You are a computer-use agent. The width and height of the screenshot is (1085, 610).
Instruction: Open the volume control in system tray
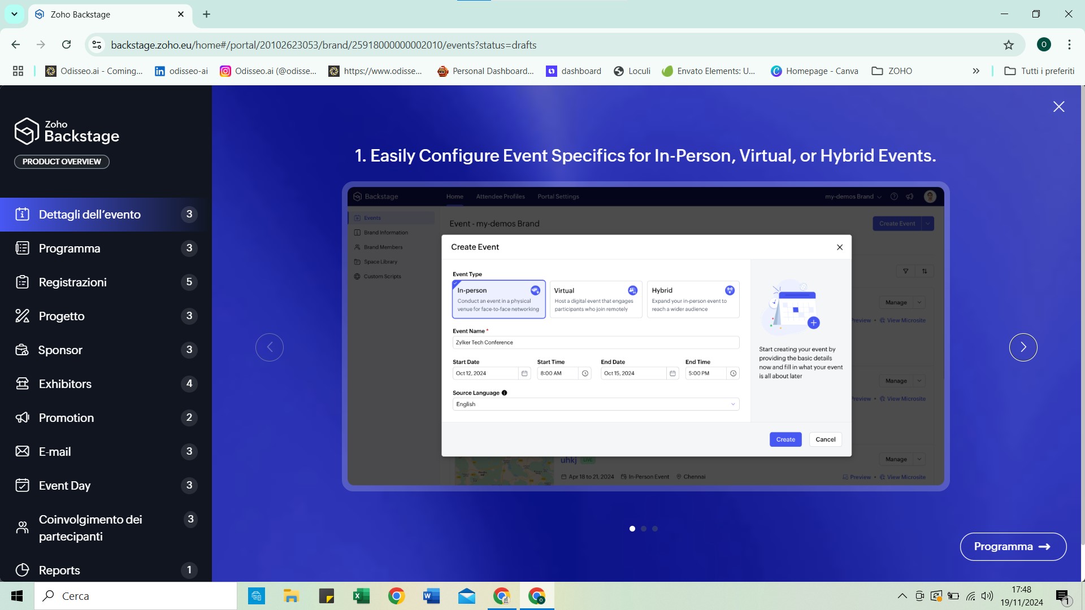[987, 596]
